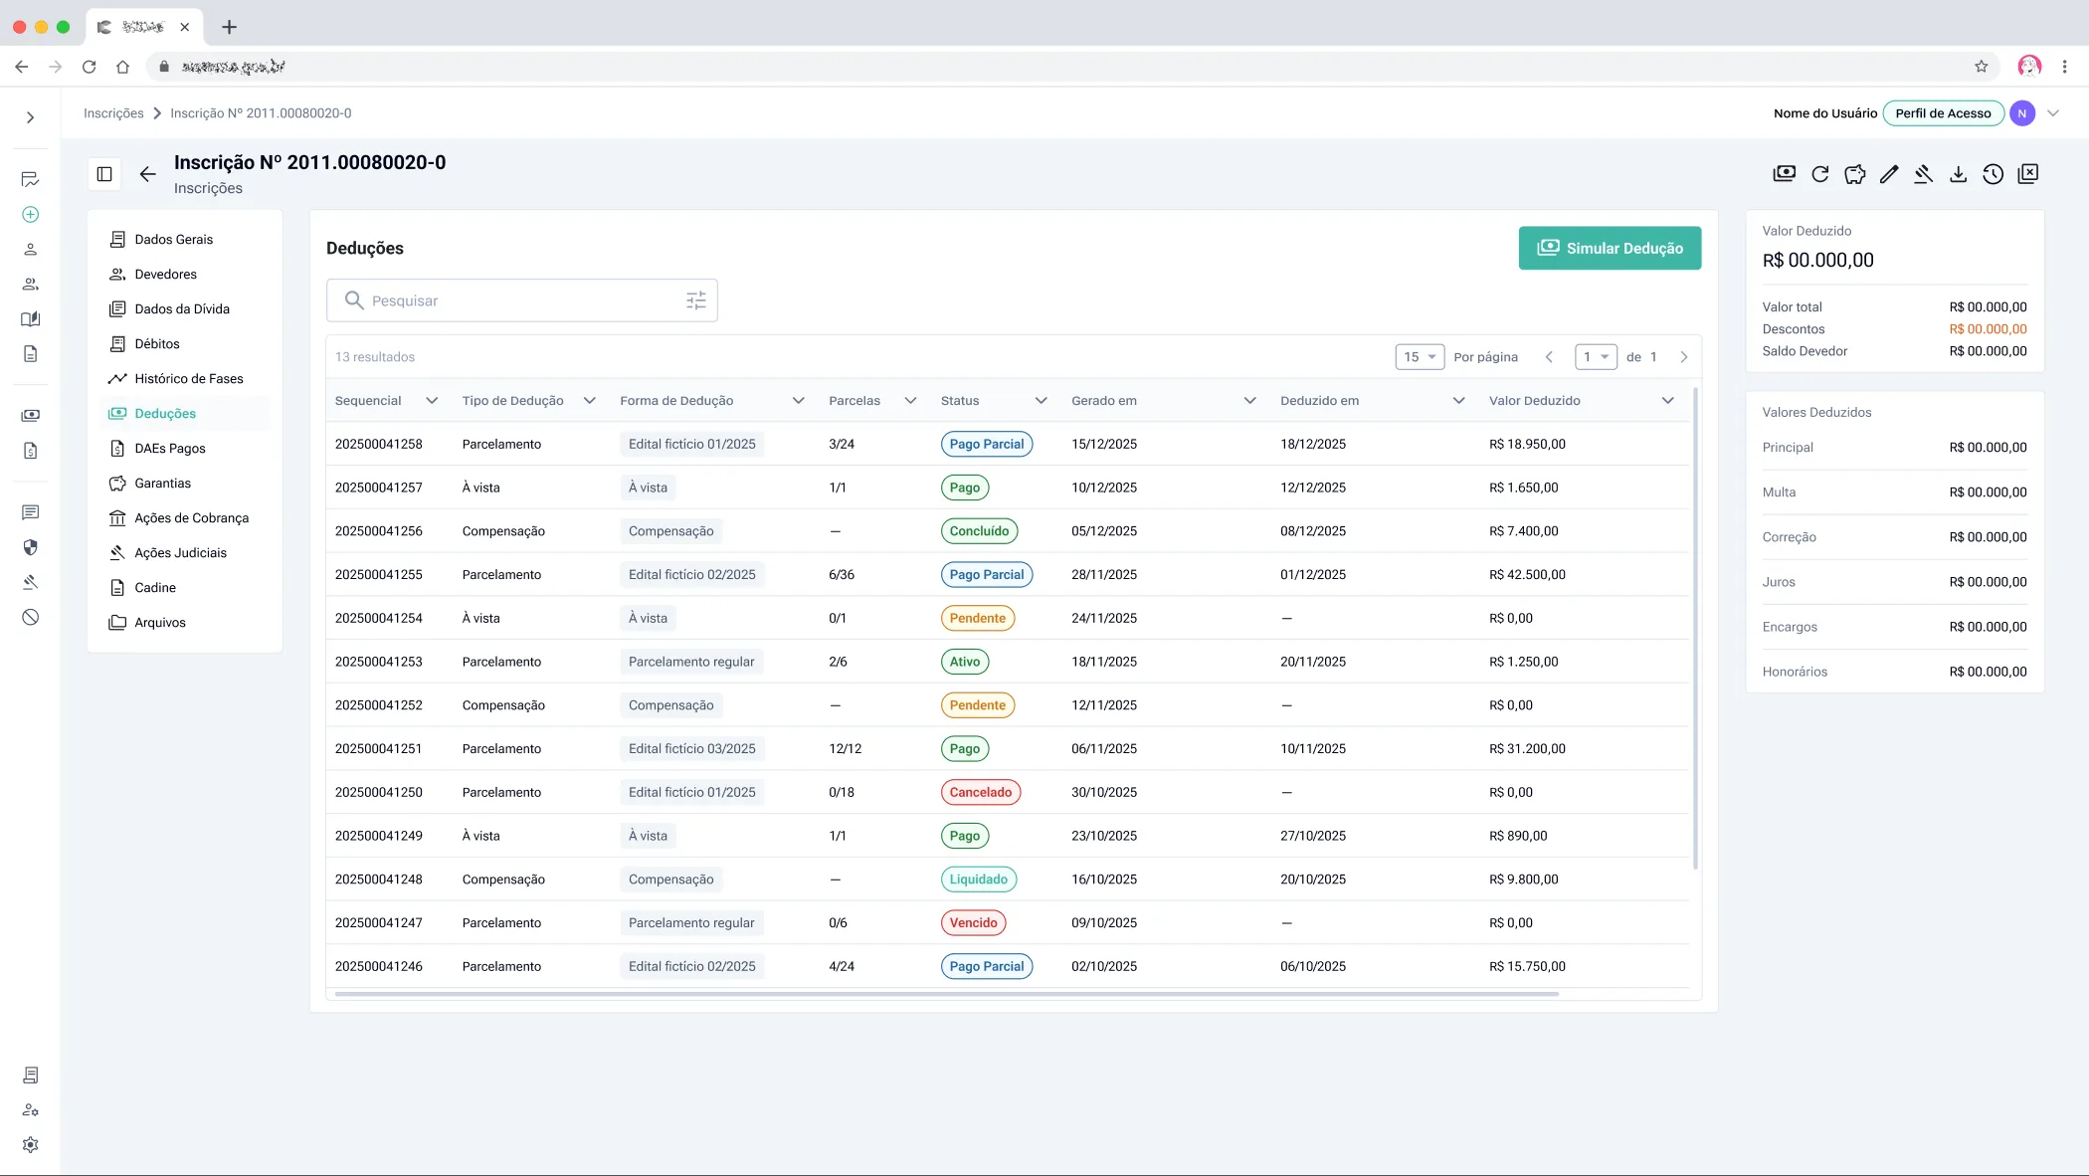
Task: Click the Simular Dedução button
Action: pyautogui.click(x=1610, y=249)
